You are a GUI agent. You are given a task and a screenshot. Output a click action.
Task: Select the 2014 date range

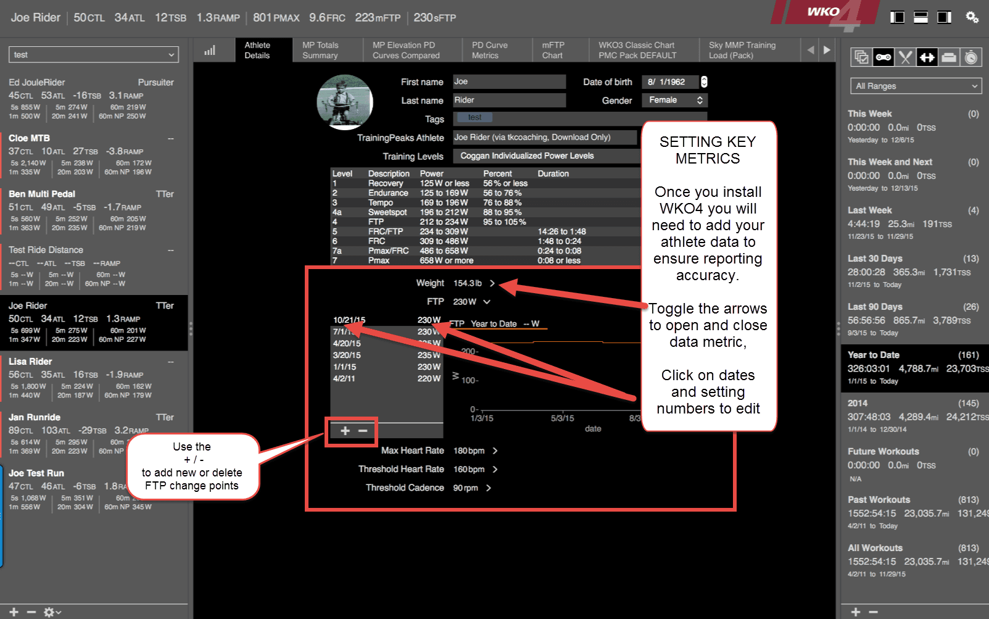tap(915, 415)
